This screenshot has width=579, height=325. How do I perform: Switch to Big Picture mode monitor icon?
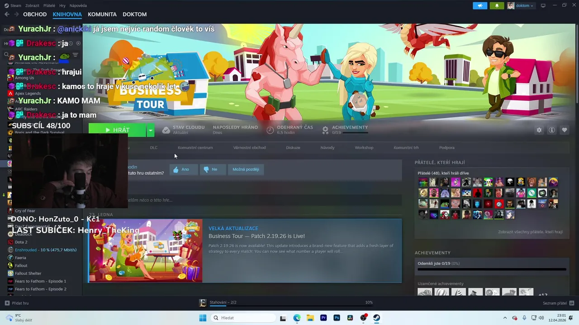pyautogui.click(x=543, y=5)
